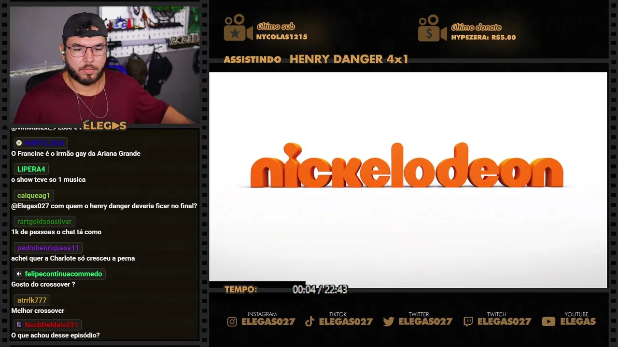Image resolution: width=618 pixels, height=347 pixels.
Task: Click the ELEGAS027 Instagram handle
Action: pos(268,321)
